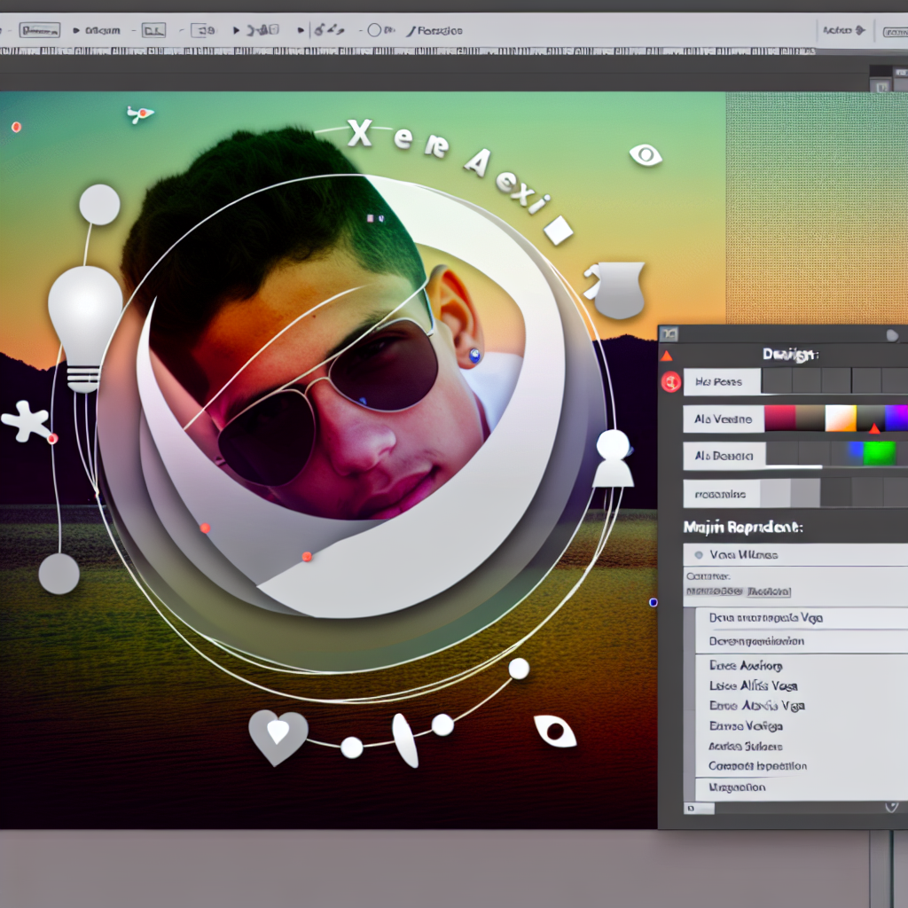
Task: Select the radio button in the first row under Majin heading
Action: pos(699,555)
